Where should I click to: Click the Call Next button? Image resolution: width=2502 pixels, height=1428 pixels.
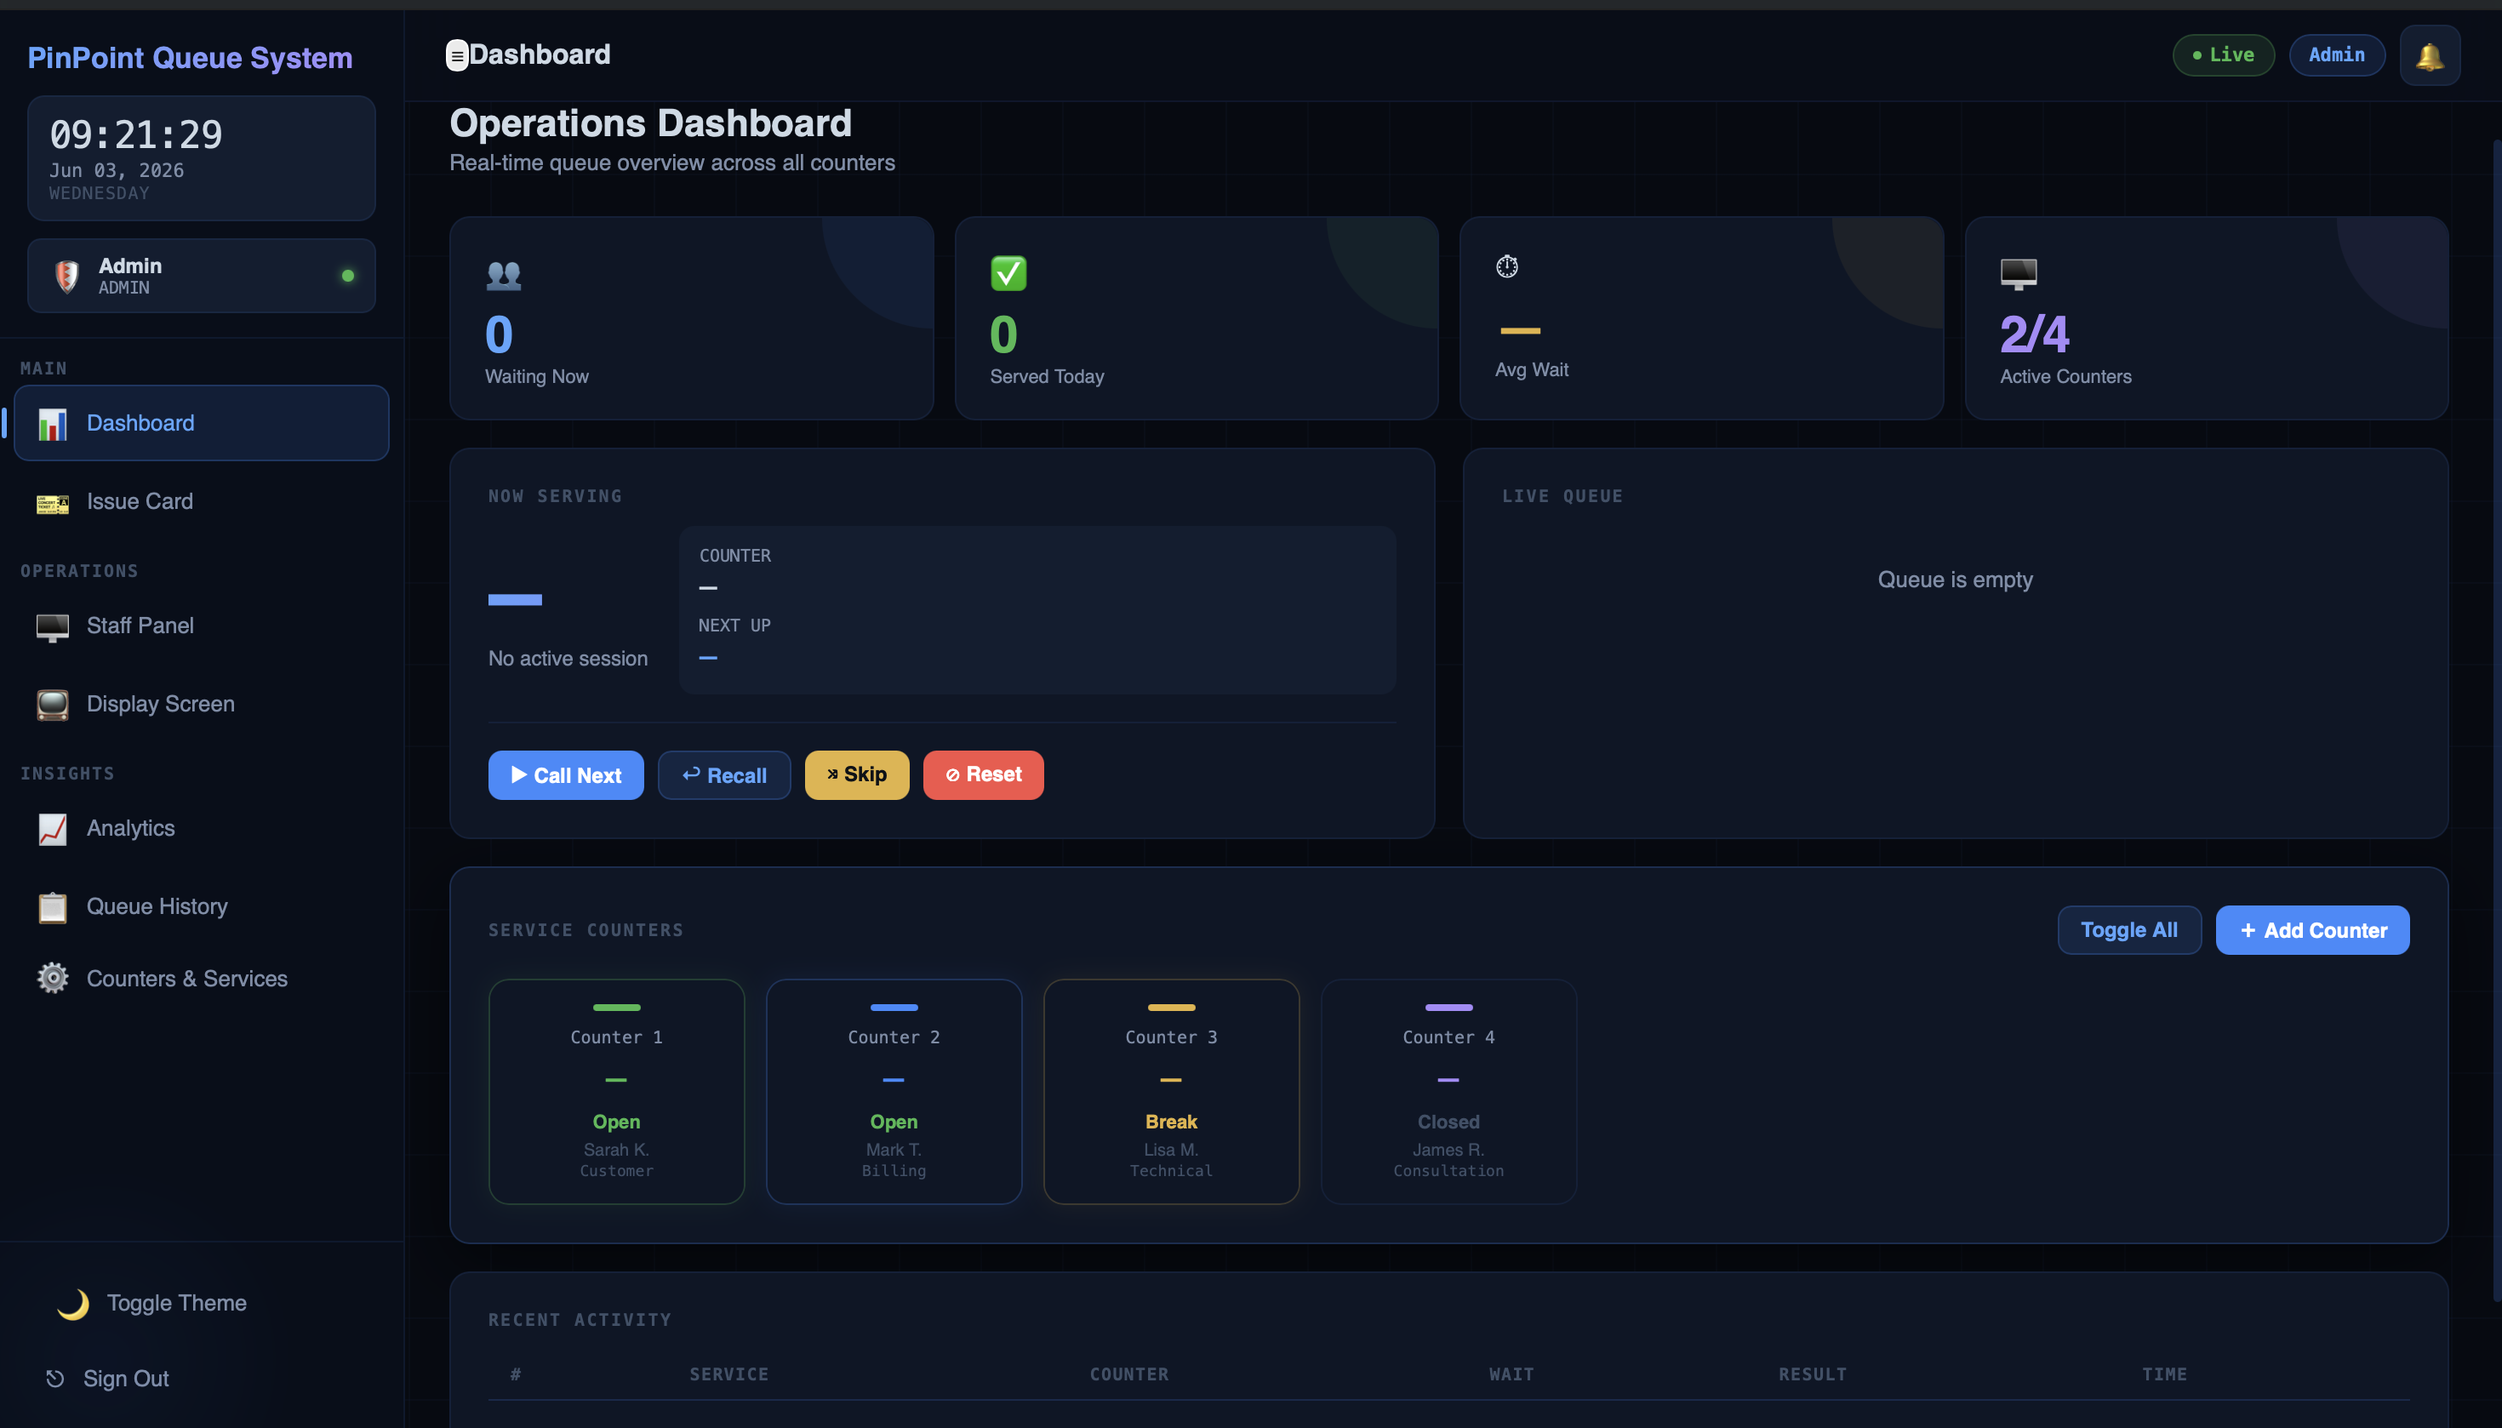pos(566,776)
